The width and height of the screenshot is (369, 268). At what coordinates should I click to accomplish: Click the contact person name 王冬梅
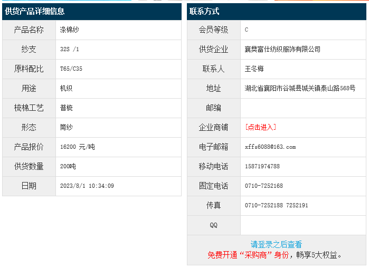(254, 69)
